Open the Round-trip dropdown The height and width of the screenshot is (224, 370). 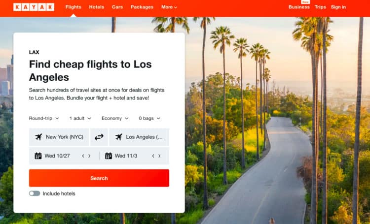[44, 118]
